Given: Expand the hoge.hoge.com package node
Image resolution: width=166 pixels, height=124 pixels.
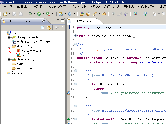Looking at the screenshot, I should [x=14, y=51].
